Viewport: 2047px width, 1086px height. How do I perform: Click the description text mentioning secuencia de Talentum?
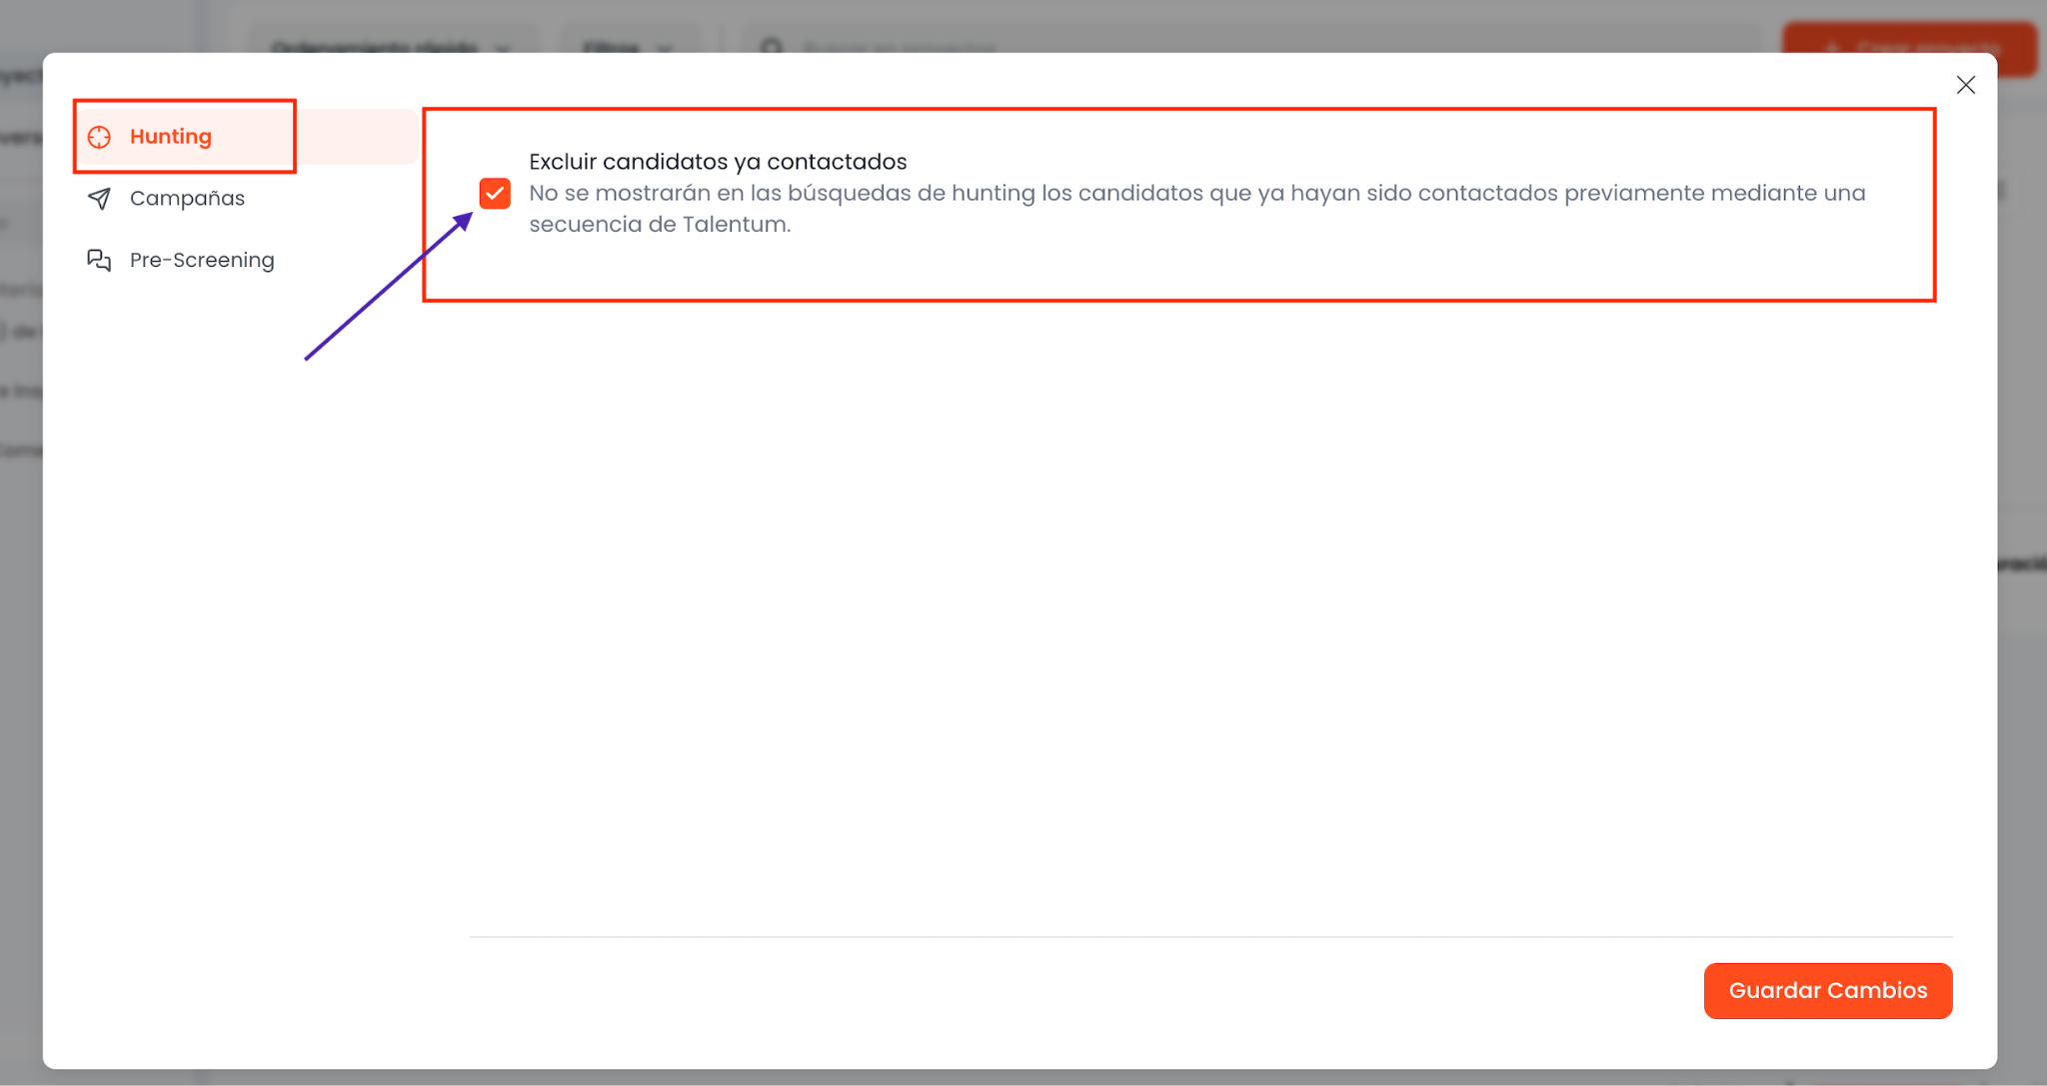[1196, 208]
